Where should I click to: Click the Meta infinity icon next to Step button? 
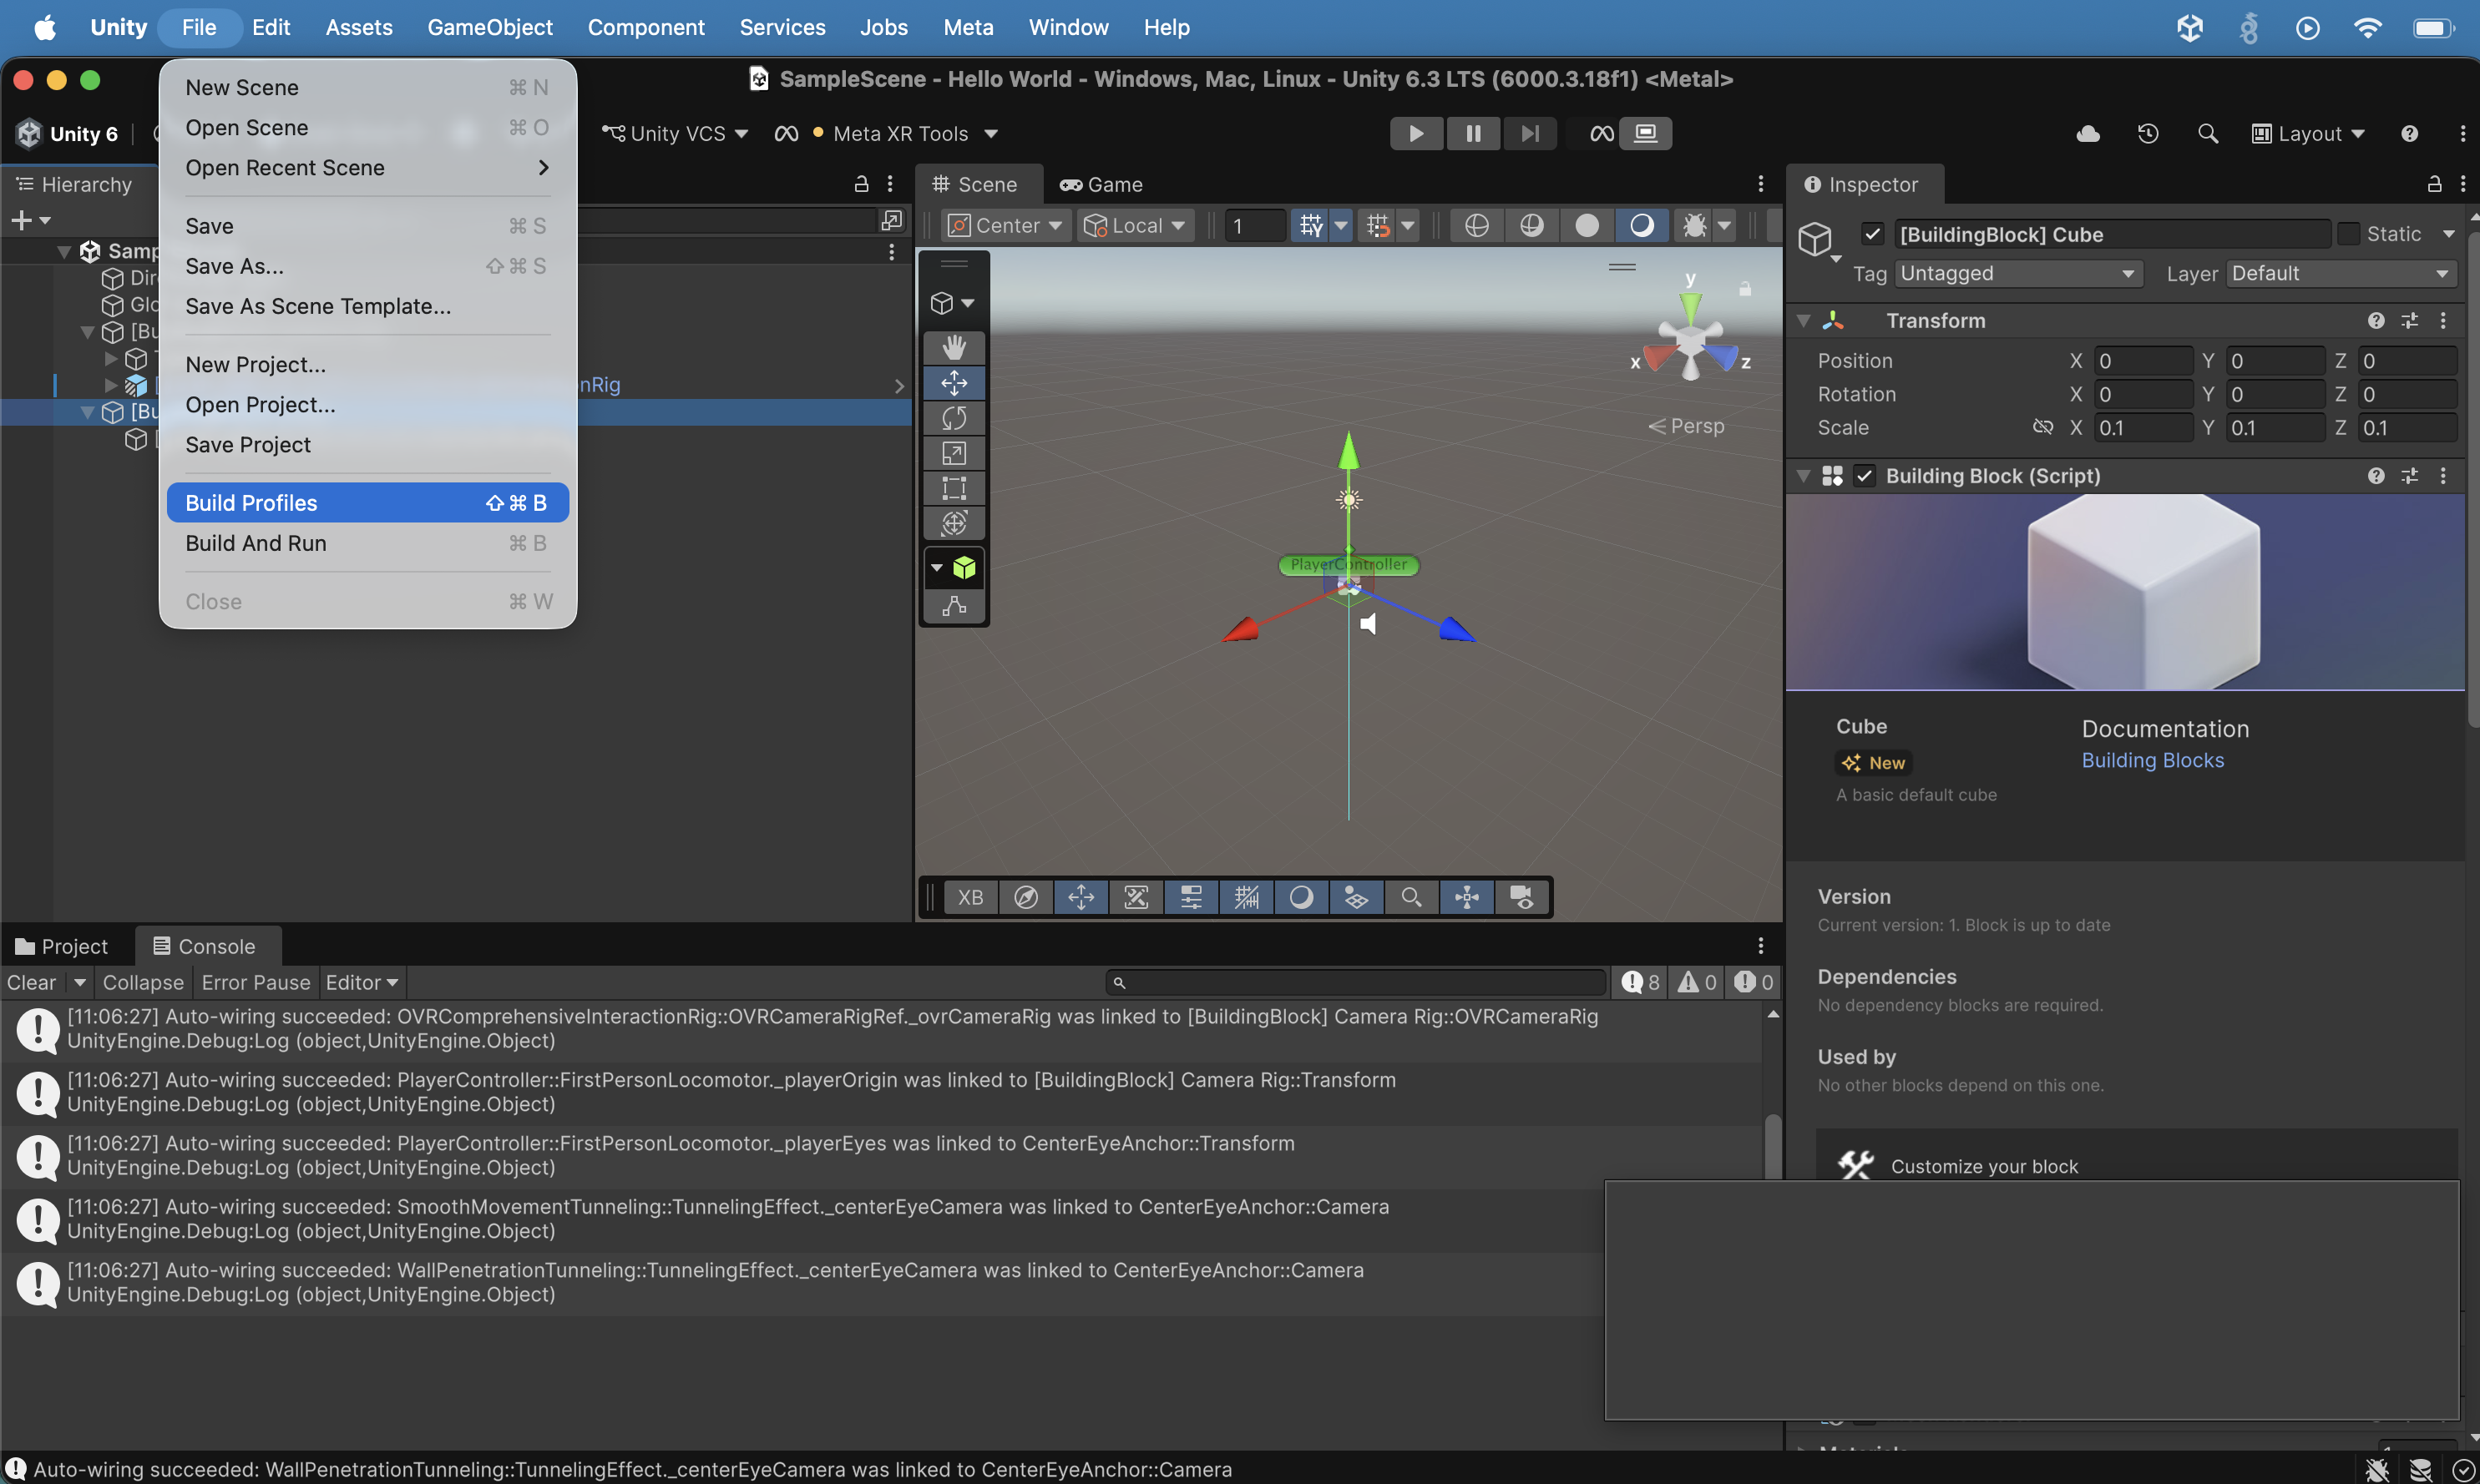[x=1602, y=133]
